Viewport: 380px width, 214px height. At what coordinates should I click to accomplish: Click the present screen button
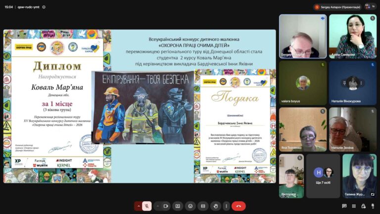pyautogui.click(x=178, y=206)
